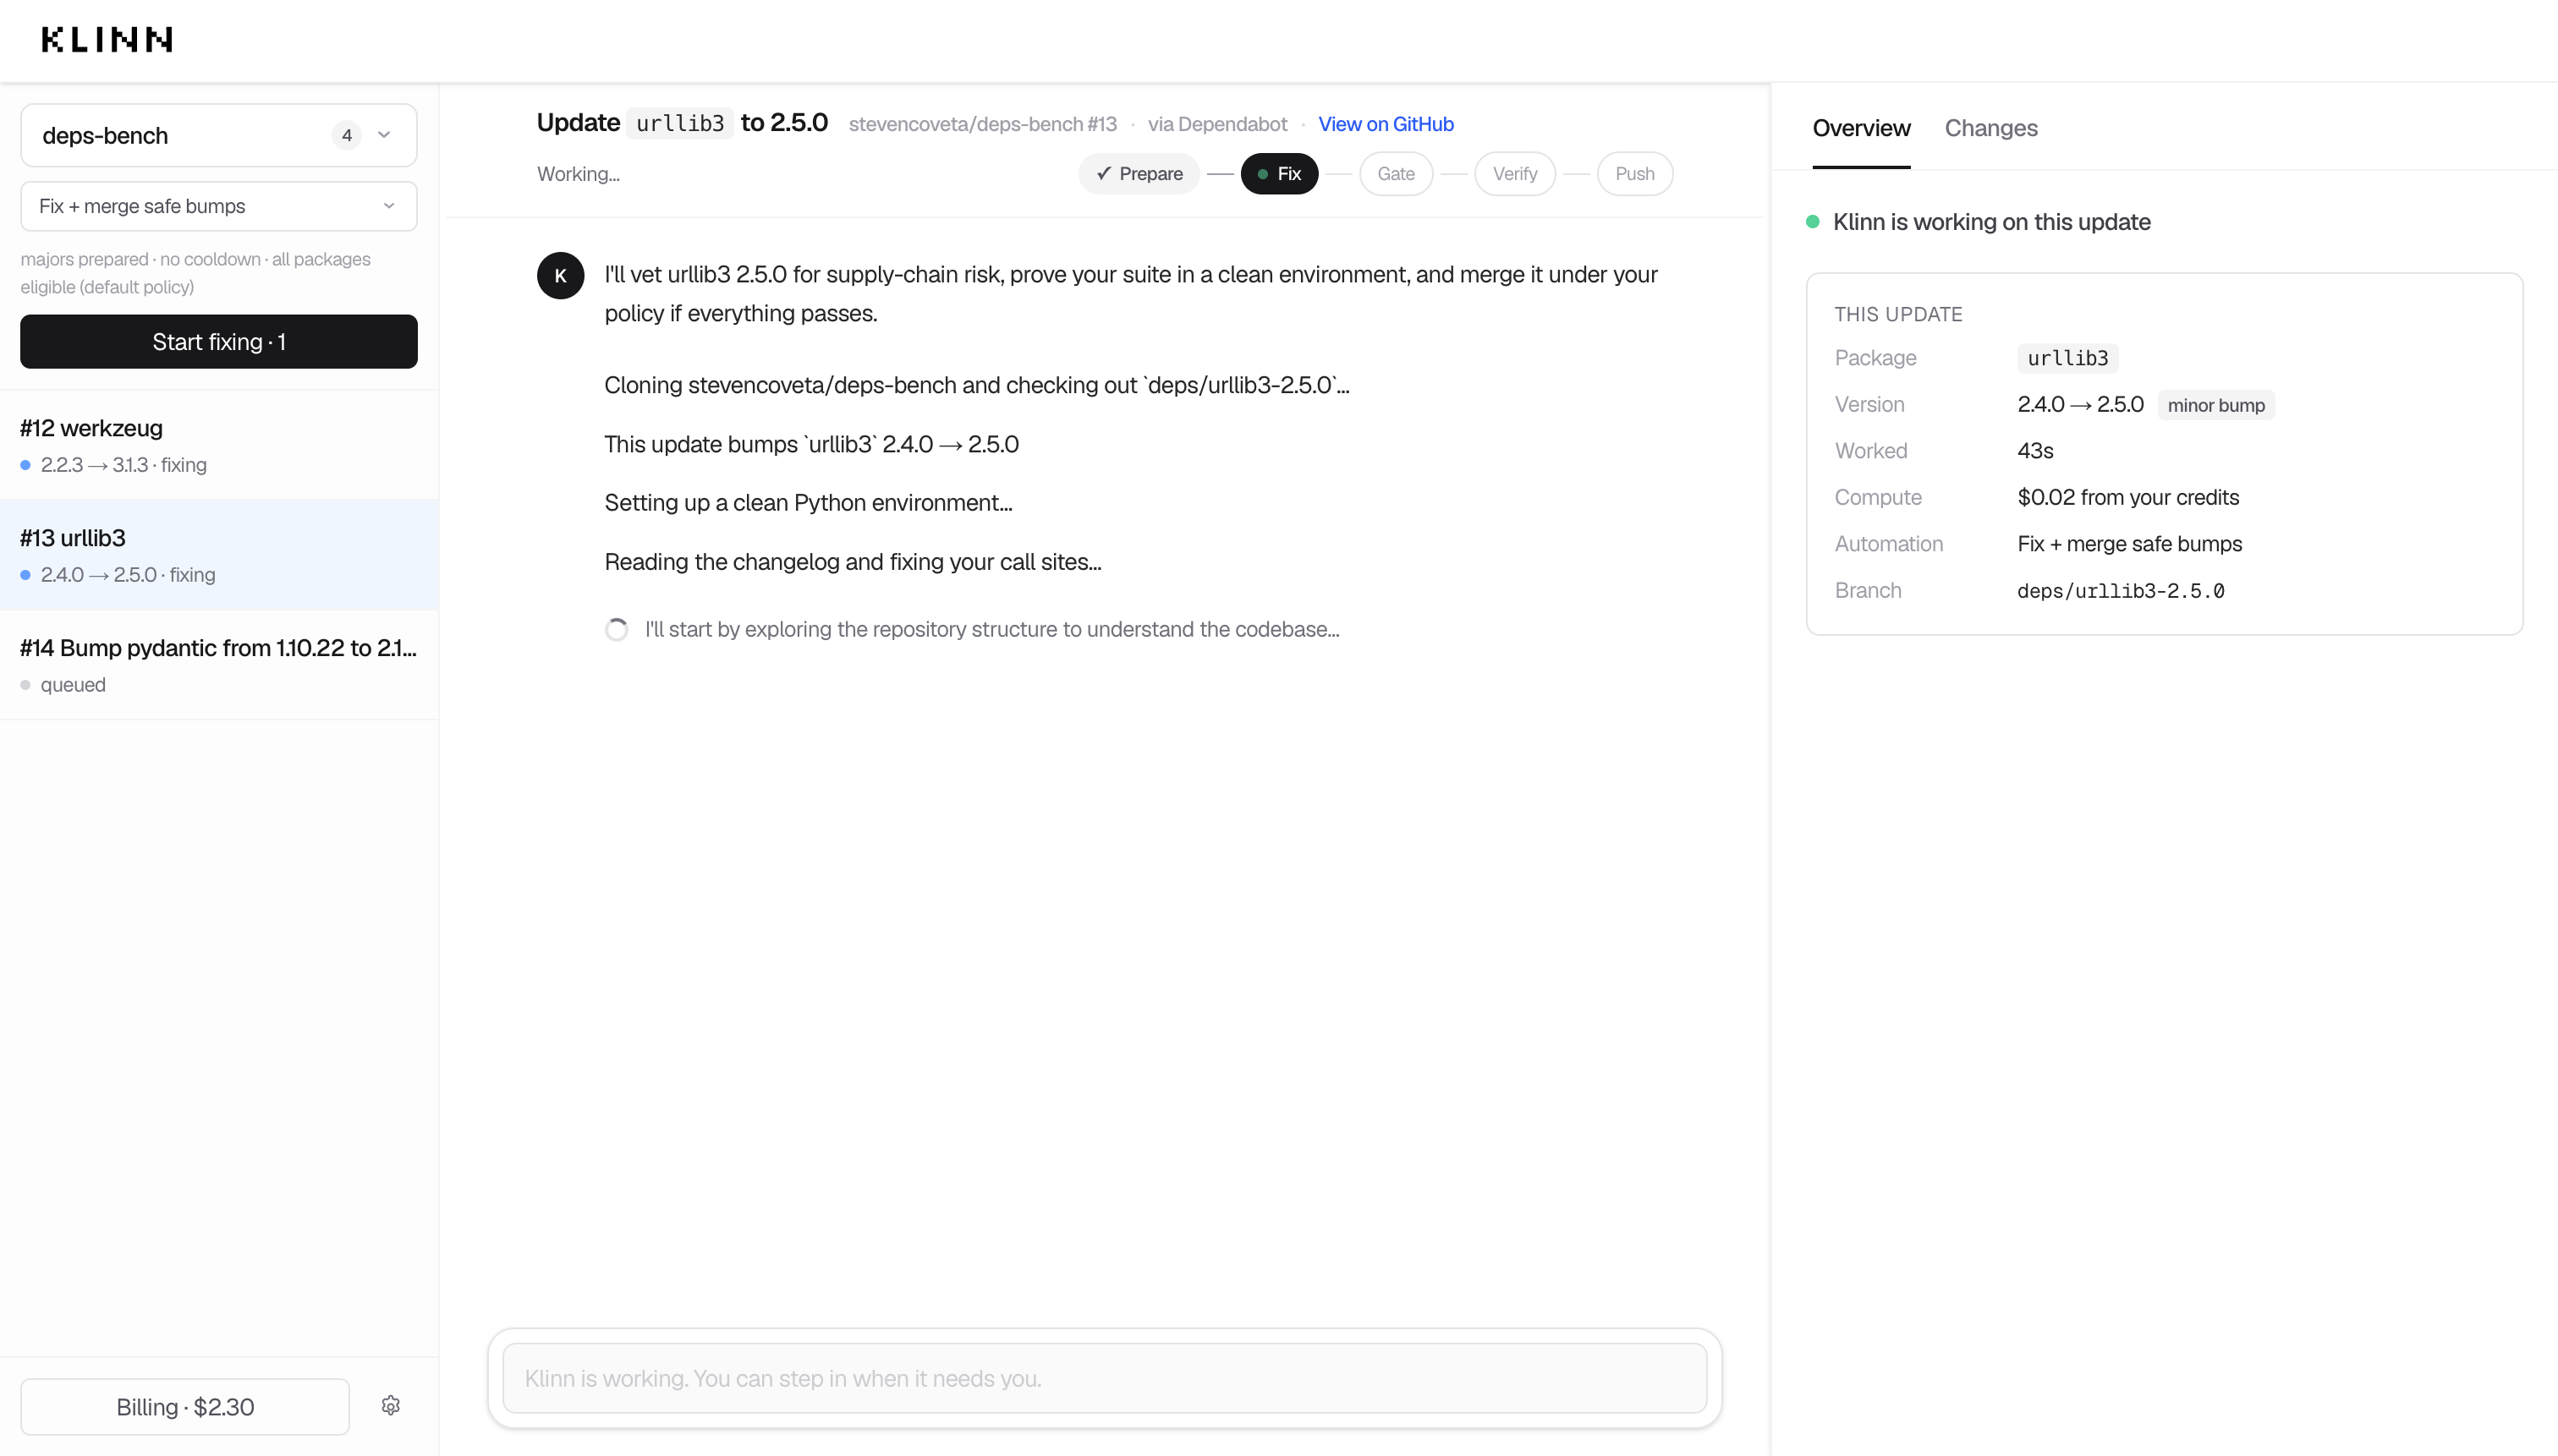
Task: Click 'Reading the changelog and fixing' line
Action: [853, 562]
